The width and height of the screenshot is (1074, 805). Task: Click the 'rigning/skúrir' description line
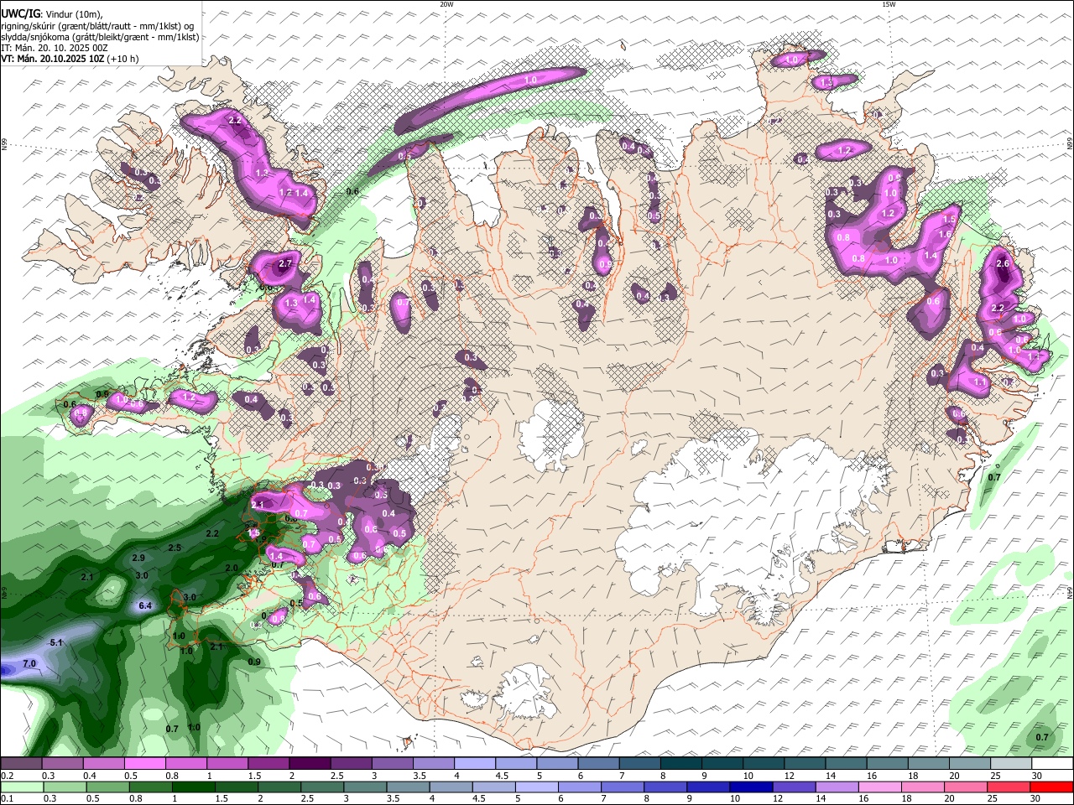point(97,26)
